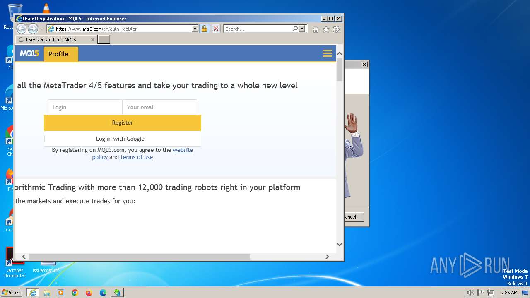Click the Register button
The width and height of the screenshot is (530, 298).
123,123
